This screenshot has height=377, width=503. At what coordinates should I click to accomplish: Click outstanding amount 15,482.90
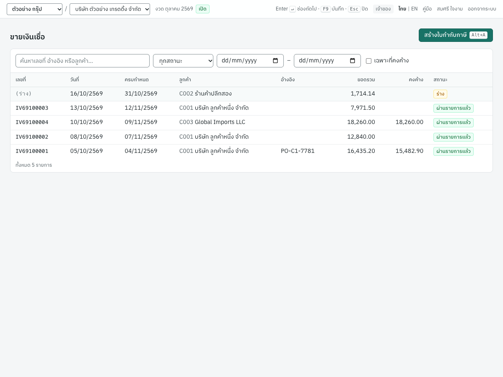[x=410, y=151]
